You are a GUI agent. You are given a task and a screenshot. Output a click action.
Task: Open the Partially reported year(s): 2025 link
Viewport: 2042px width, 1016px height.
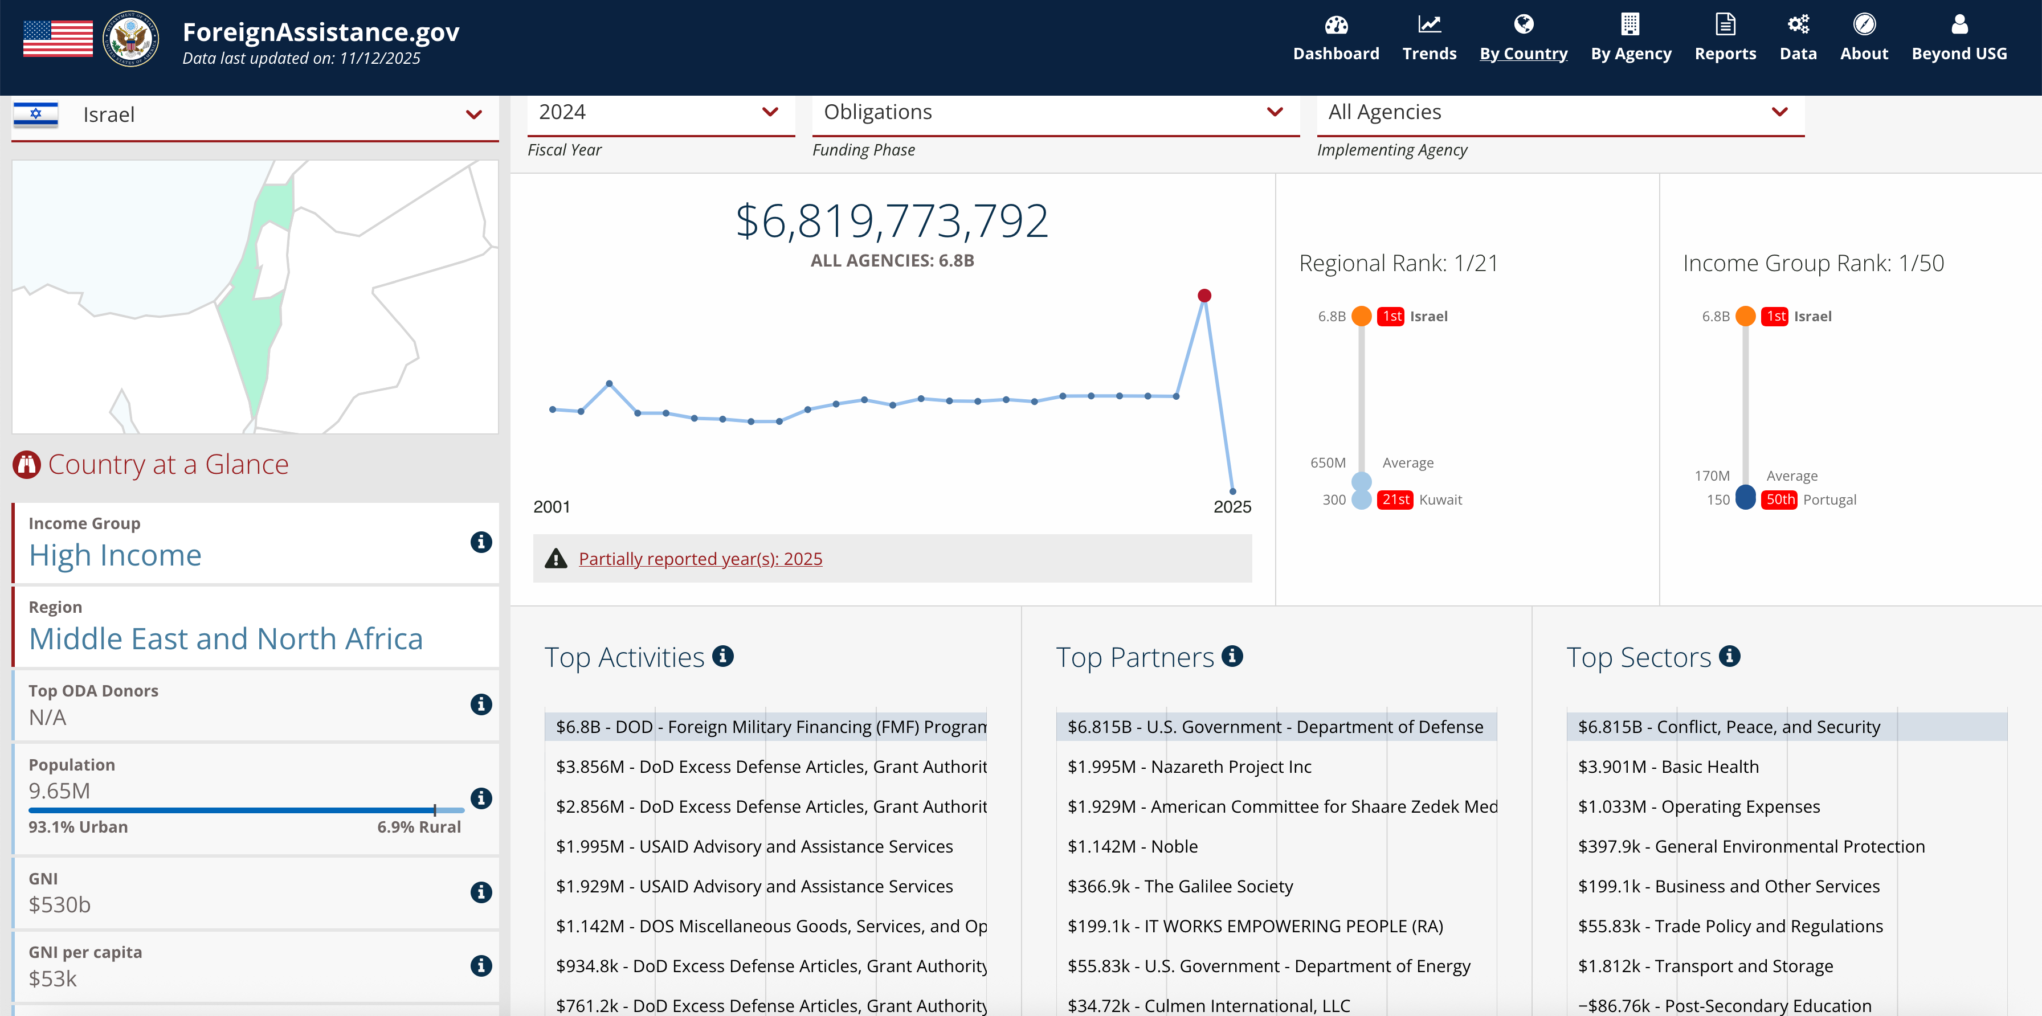[700, 559]
